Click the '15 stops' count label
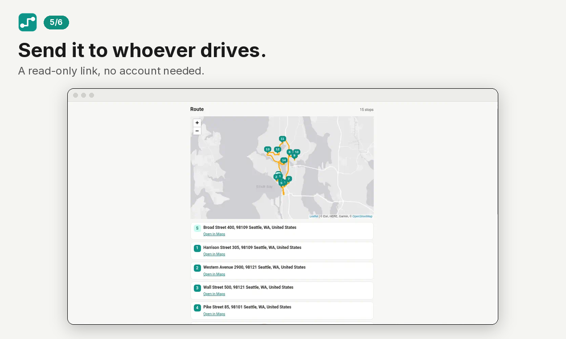The width and height of the screenshot is (566, 339). (x=367, y=110)
